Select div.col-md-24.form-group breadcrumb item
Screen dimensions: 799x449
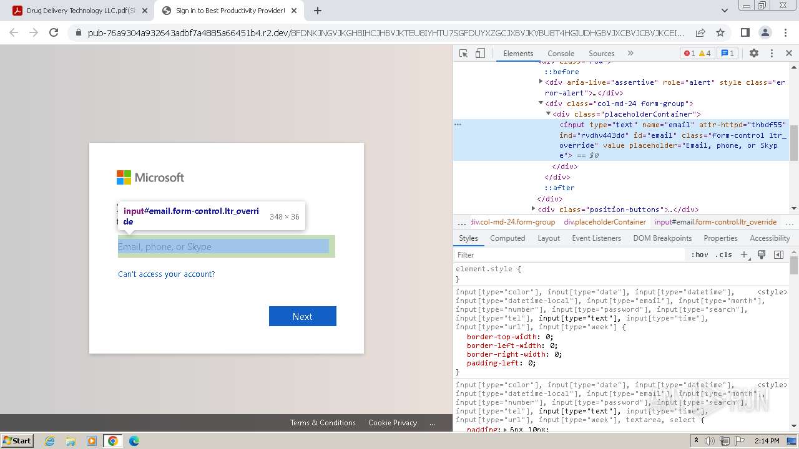click(512, 222)
